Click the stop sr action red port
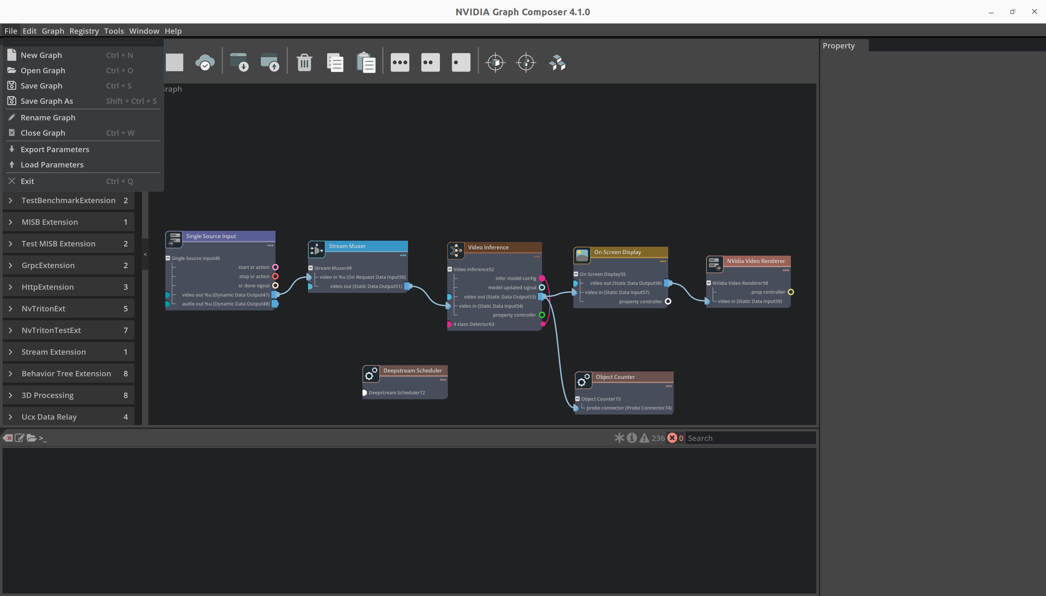1046x596 pixels. [276, 277]
